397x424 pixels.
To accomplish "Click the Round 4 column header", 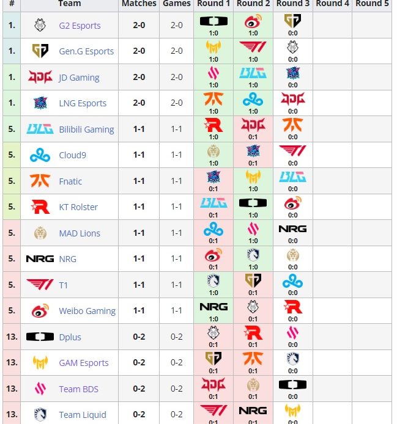I will coord(333,4).
